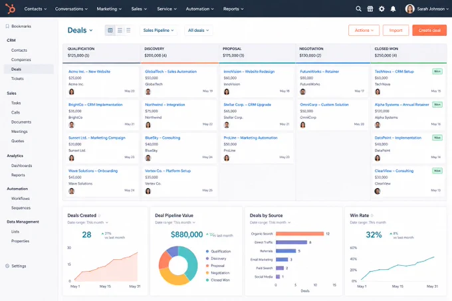Open the Sales Pipeline dropdown
This screenshot has height=301, width=452.
pos(159,31)
